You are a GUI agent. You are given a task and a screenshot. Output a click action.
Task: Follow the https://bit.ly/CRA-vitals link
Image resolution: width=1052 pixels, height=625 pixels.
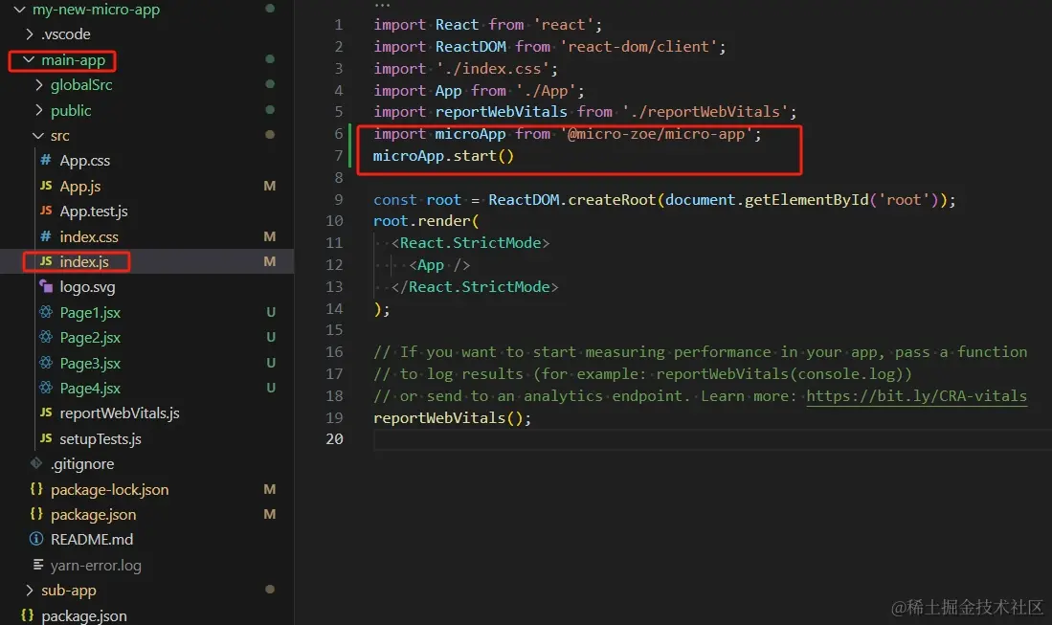916,395
